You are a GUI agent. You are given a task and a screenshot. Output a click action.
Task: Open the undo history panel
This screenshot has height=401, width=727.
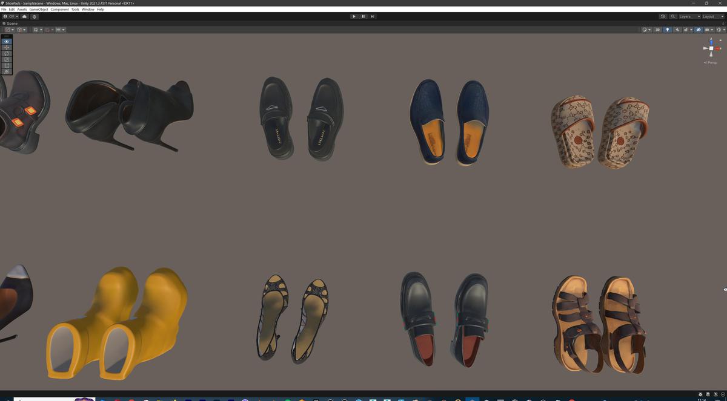[663, 16]
